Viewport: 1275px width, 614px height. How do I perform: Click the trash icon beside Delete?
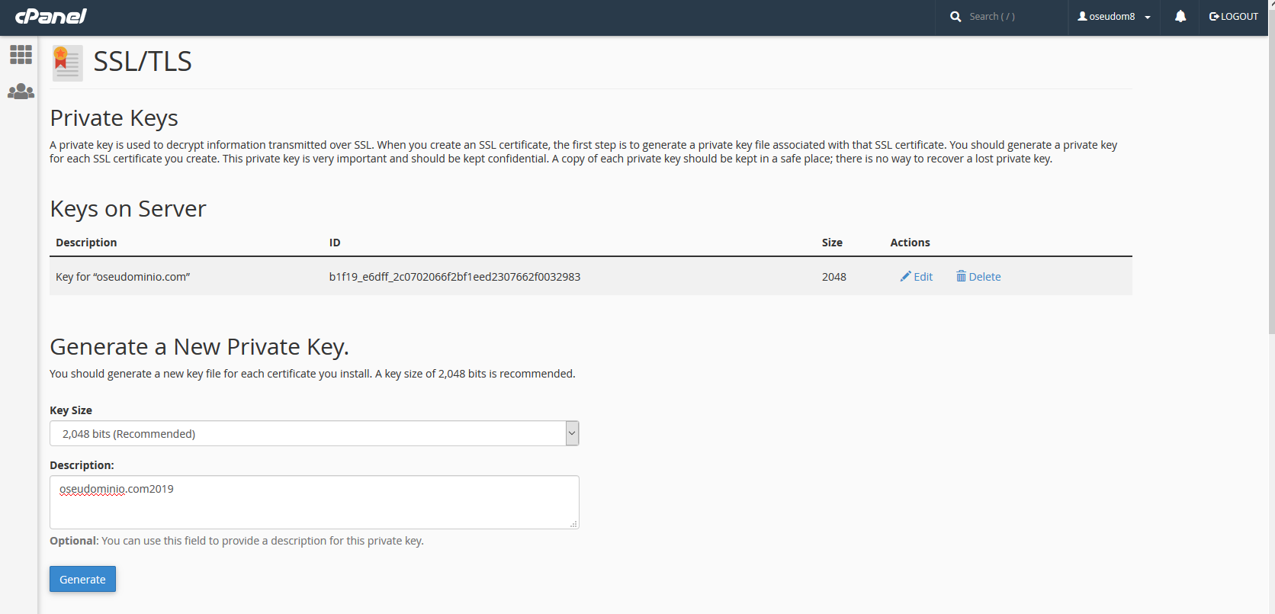pos(961,276)
